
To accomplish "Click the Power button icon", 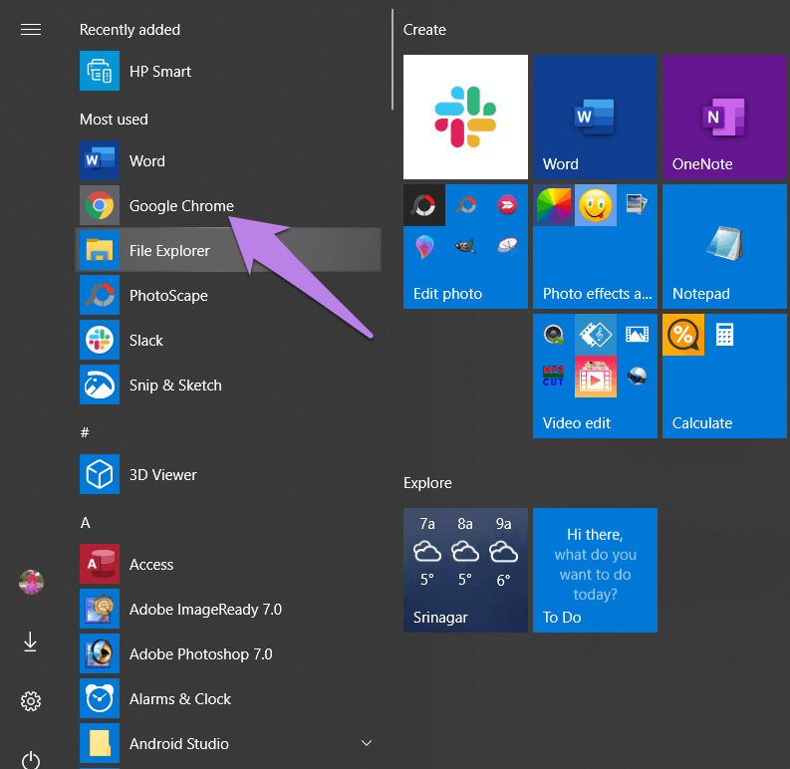I will click(31, 760).
